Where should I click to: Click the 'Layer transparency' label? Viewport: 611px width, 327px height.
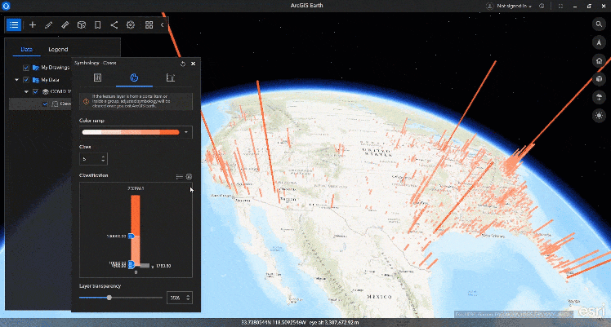pyautogui.click(x=100, y=285)
